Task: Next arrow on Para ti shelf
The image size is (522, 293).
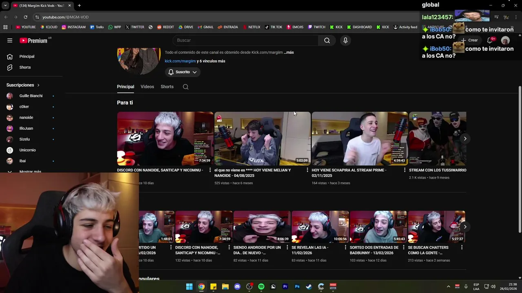Action: point(465,139)
